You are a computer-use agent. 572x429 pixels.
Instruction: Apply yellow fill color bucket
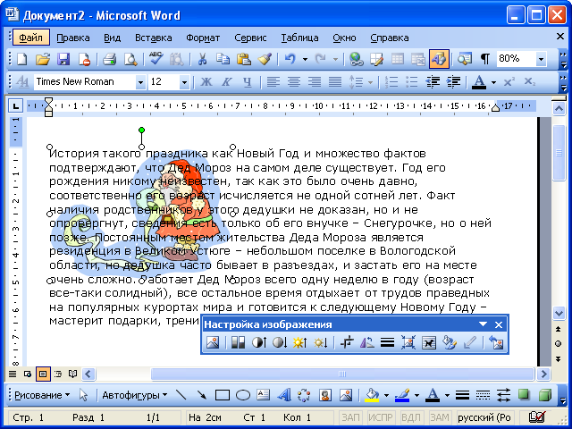pos(372,395)
